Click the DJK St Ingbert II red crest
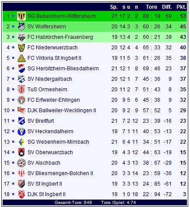Image resolution: width=190 pixels, height=207 pixels. pos(21,194)
